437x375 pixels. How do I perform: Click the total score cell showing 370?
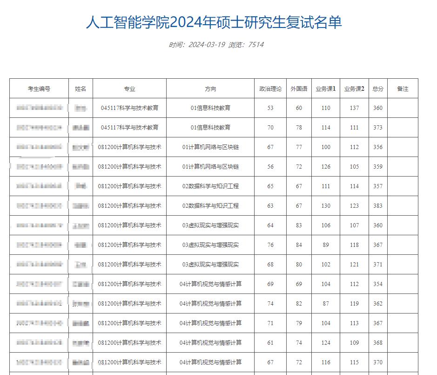pos(378,362)
